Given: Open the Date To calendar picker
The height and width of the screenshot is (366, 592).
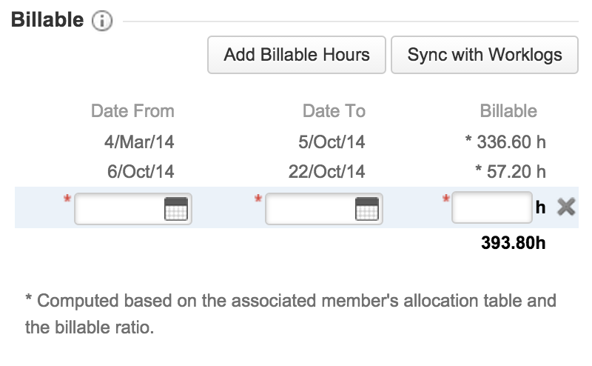Looking at the screenshot, I should point(366,210).
